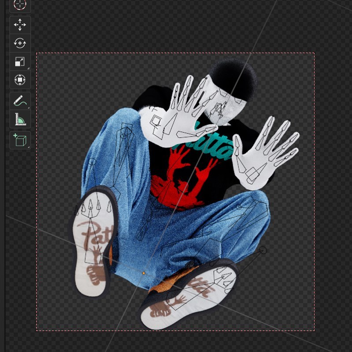This screenshot has height=352, width=352.
Task: Pick the Annotate pencil tool
Action: coord(20,101)
